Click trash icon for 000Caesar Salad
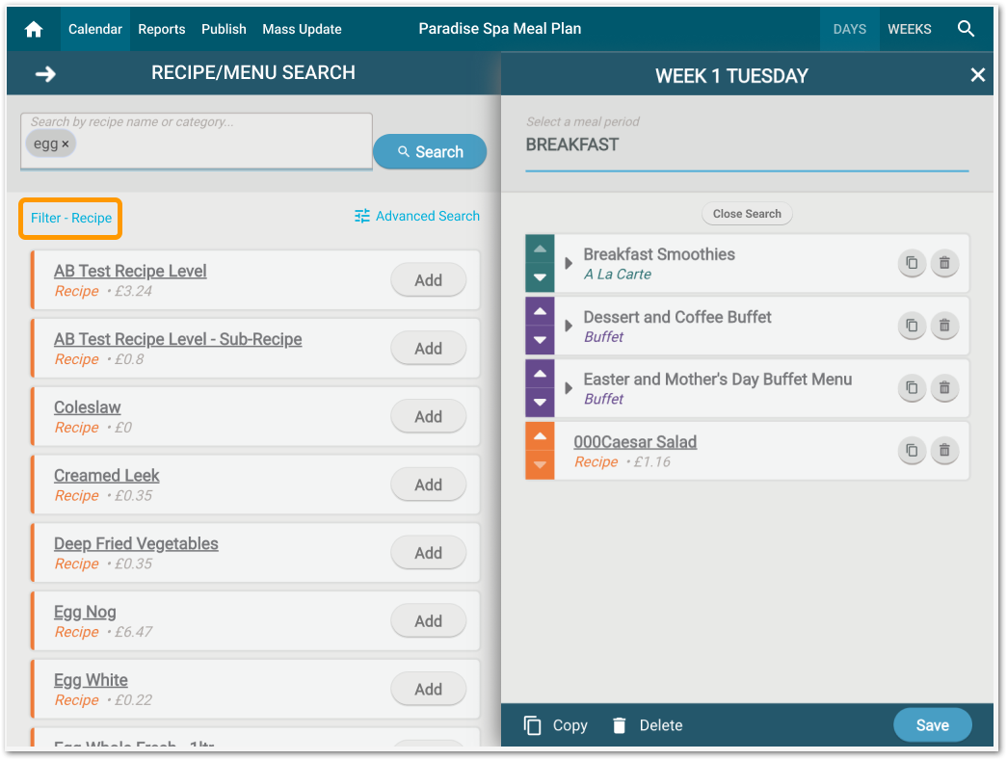 pyautogui.click(x=944, y=451)
